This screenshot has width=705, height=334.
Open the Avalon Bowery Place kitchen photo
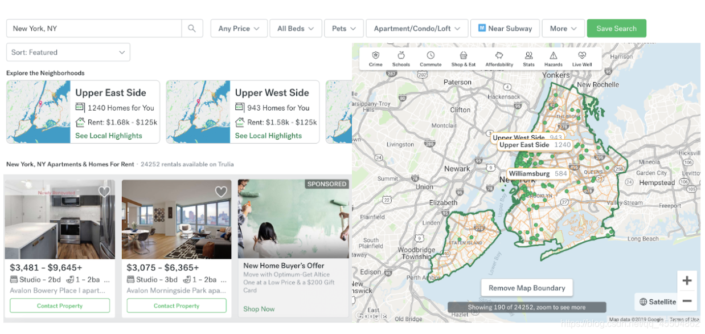pos(60,219)
